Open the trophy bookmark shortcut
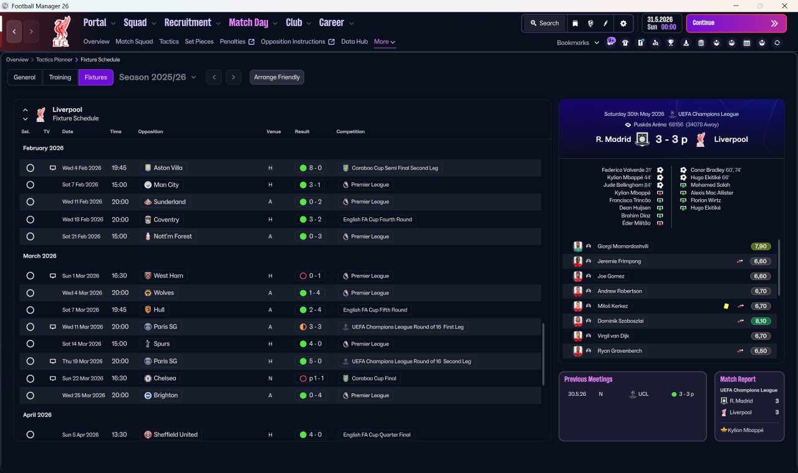Viewport: 798px width, 473px height. pyautogui.click(x=671, y=43)
